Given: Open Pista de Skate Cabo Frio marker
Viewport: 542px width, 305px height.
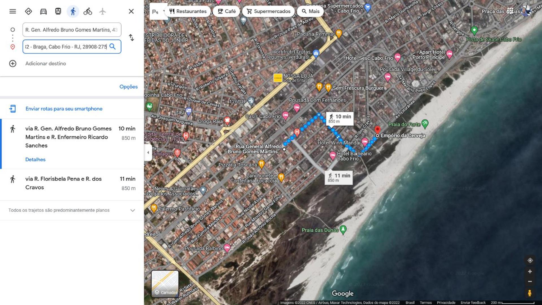Looking at the screenshot, I should pos(474,30).
